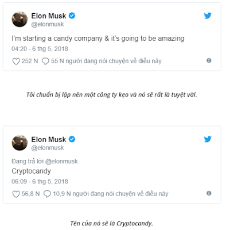The image size is (226, 230).
Task: Click the Twitter bird icon in first tweet
Action: 208,16
